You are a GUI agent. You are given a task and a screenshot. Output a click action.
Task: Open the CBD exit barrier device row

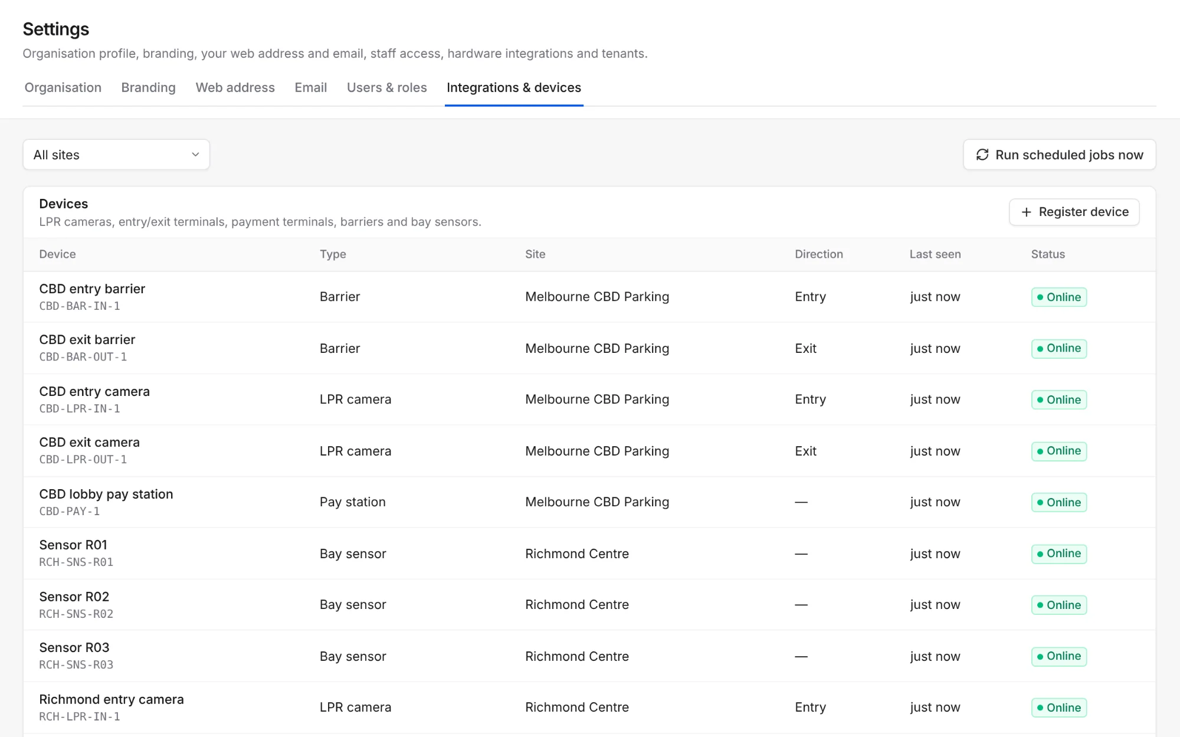click(x=589, y=348)
